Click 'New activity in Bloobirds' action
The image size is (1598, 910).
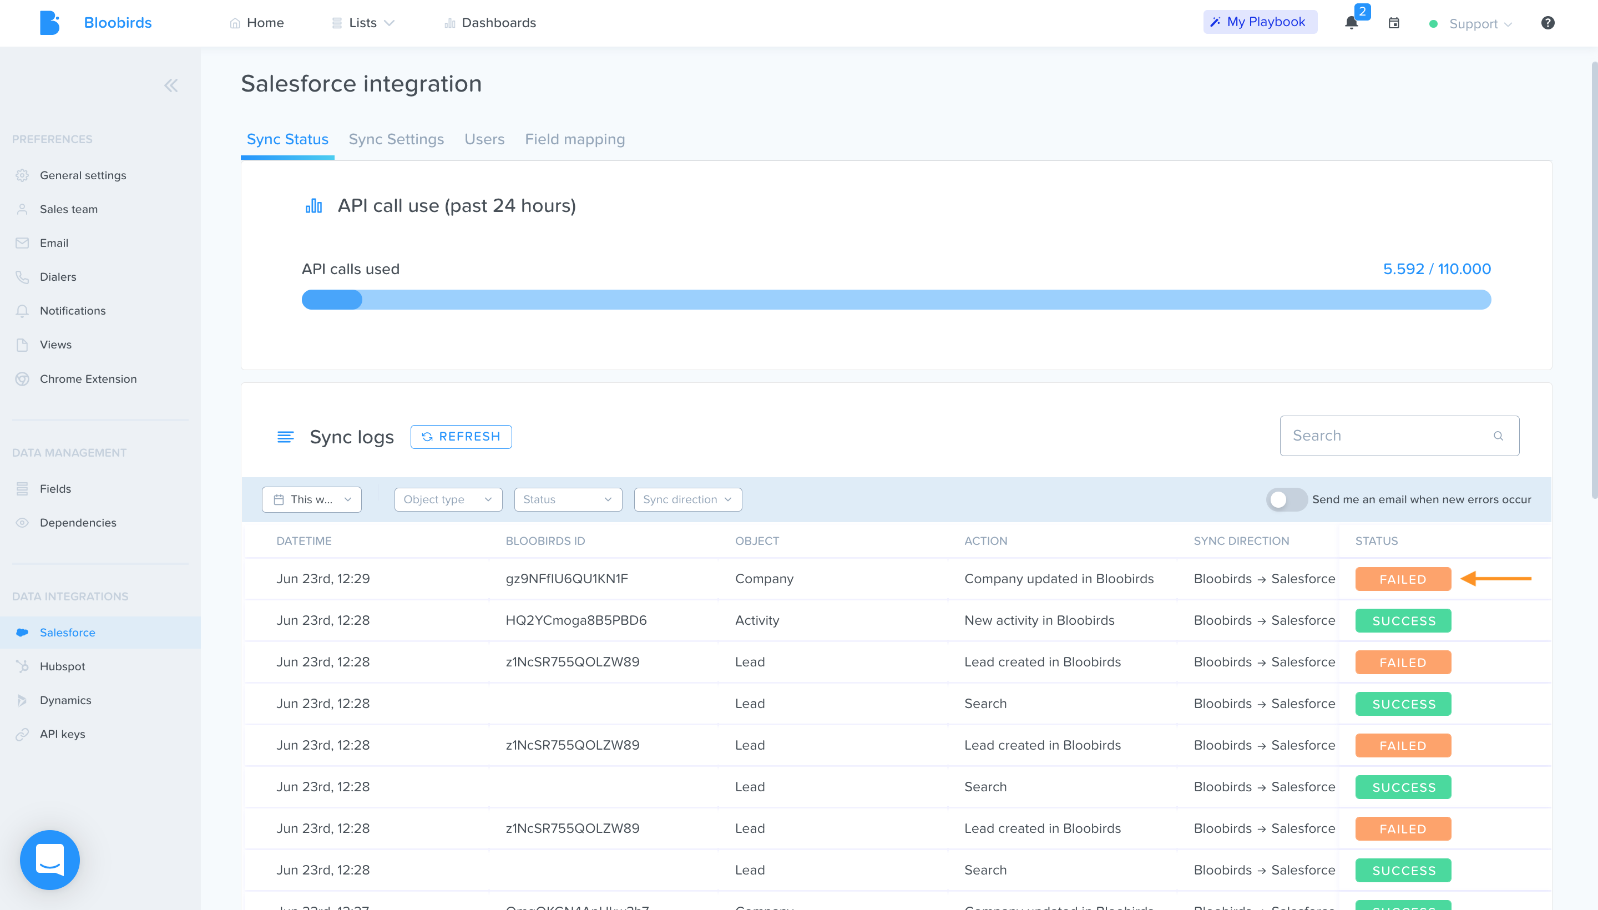click(1039, 620)
